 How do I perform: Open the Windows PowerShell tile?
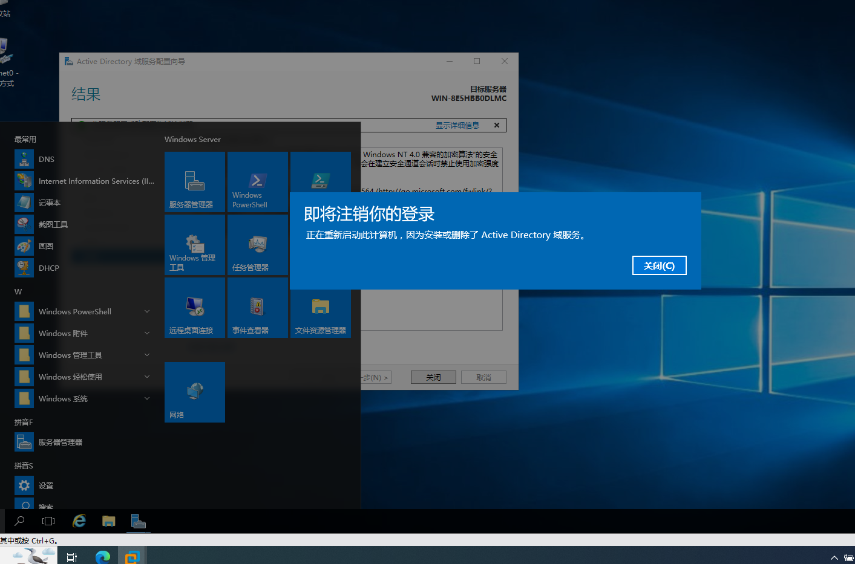[258, 182]
